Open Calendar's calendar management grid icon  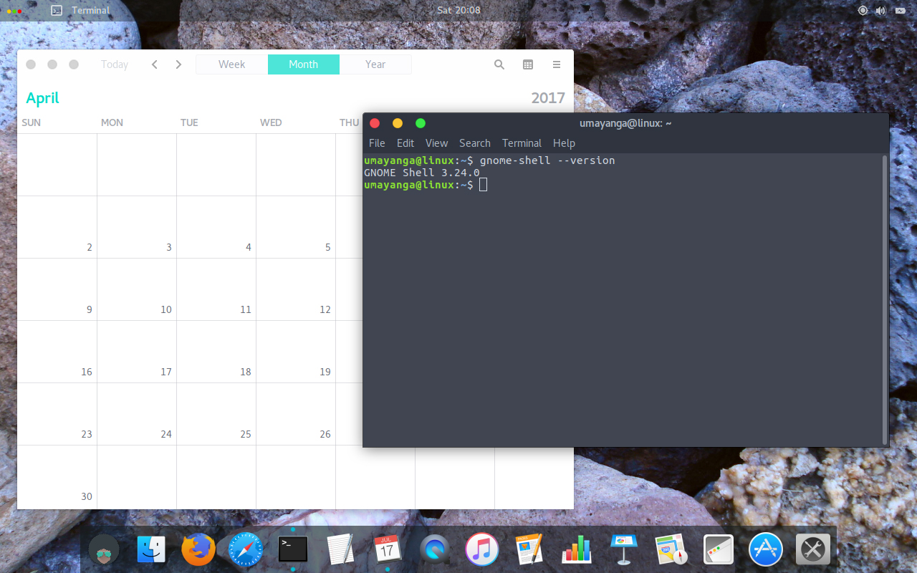[x=528, y=64]
